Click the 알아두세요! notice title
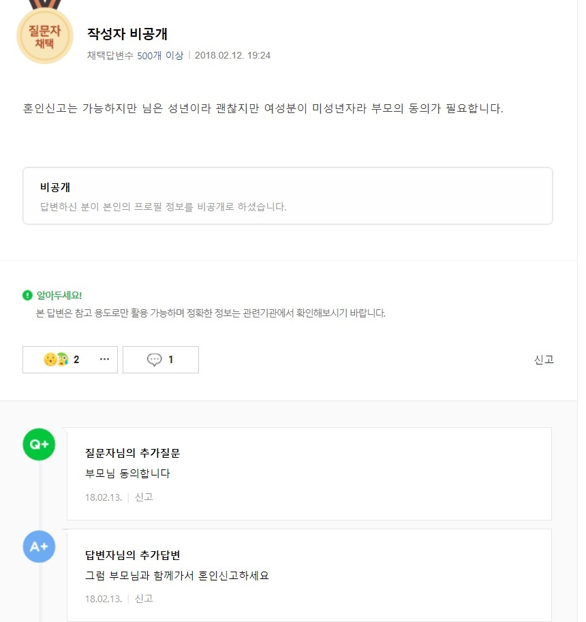Viewport: 586px width, 622px height. (59, 295)
